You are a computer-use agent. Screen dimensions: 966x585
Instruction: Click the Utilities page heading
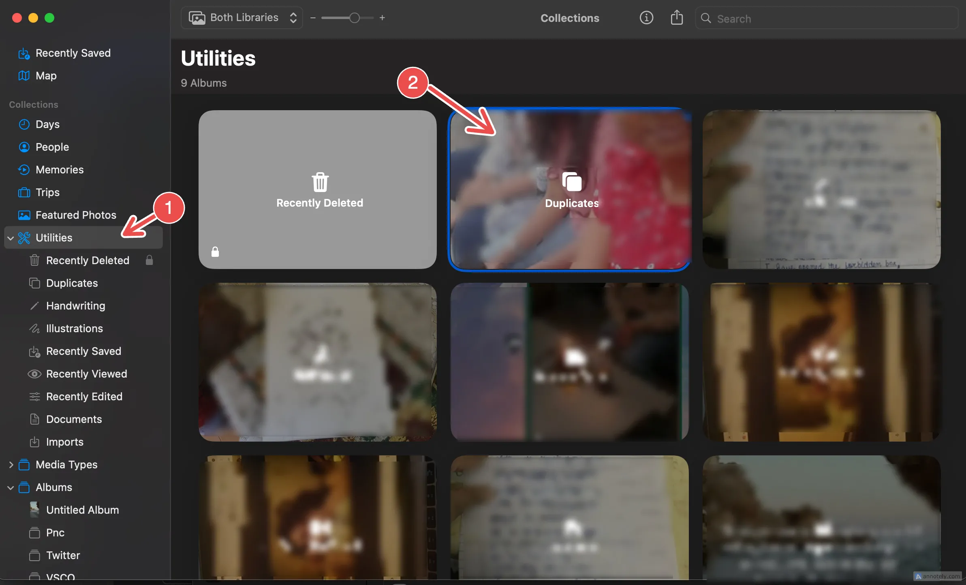coord(218,58)
